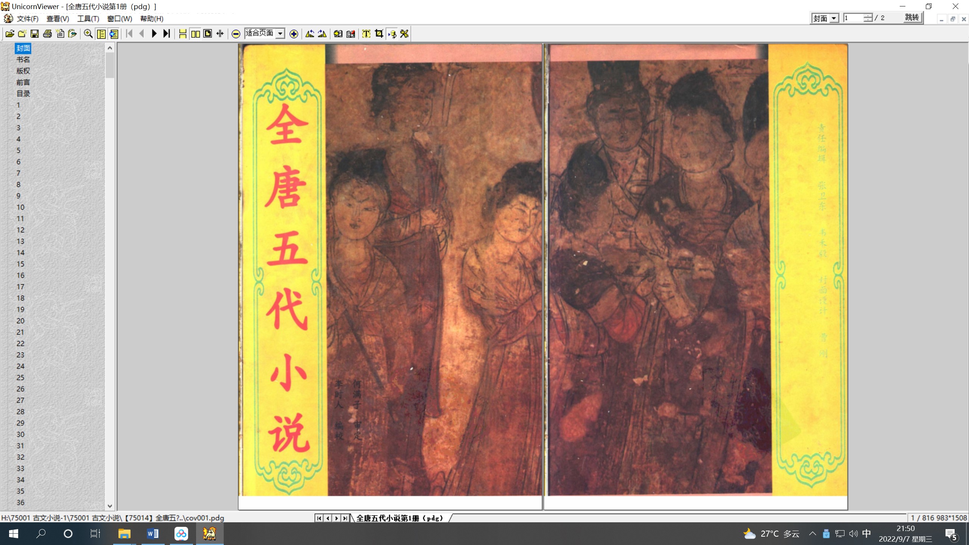
Task: Open Baidu Netdisk cloud icon in taskbar
Action: click(181, 534)
